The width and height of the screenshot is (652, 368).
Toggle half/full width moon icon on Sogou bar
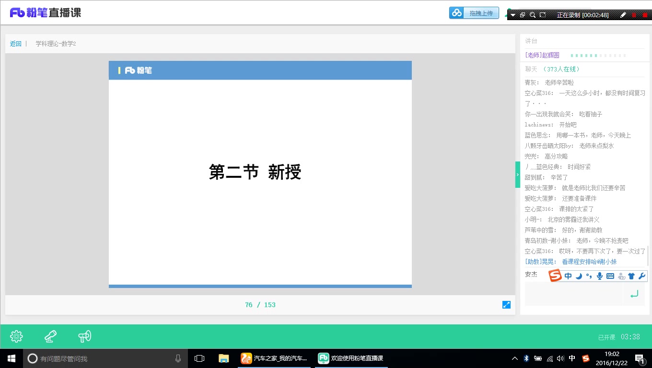tap(579, 276)
